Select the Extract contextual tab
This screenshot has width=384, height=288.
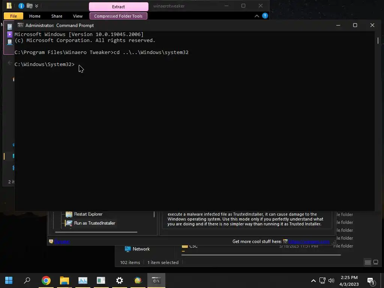pyautogui.click(x=118, y=7)
